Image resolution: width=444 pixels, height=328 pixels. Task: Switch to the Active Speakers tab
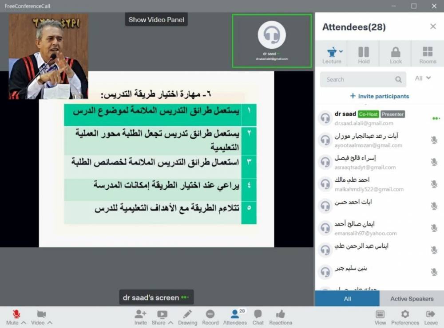point(412,299)
